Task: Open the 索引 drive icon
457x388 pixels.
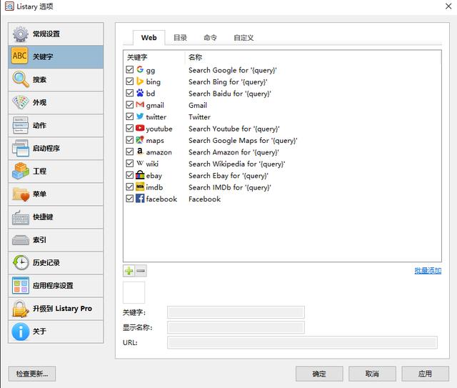Action: click(20, 240)
